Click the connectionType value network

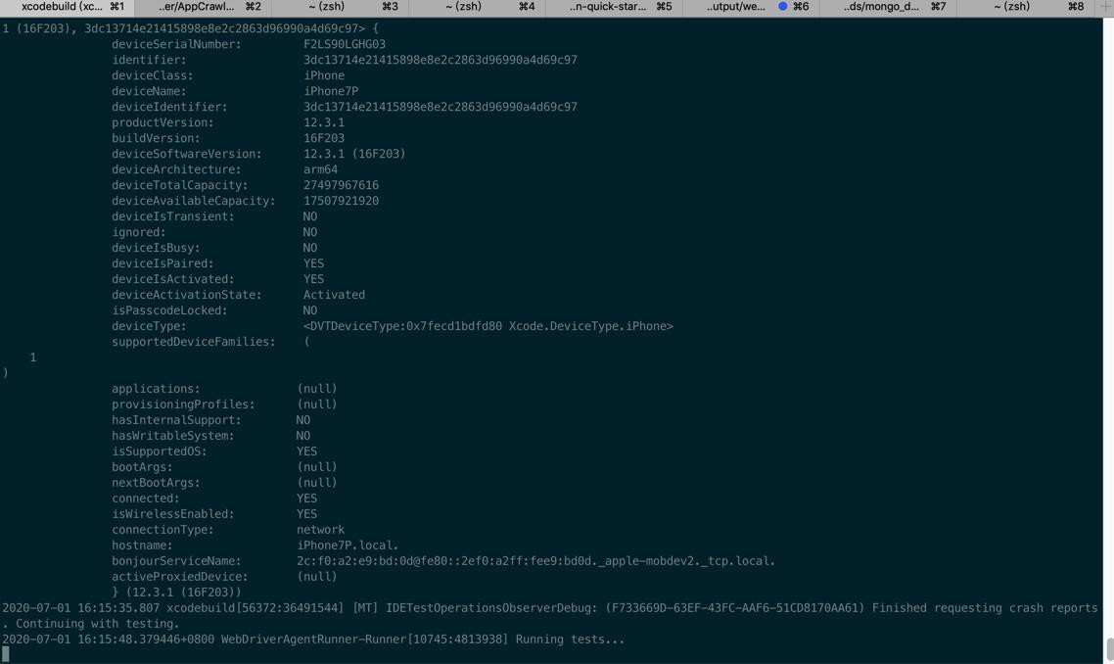pyautogui.click(x=320, y=529)
